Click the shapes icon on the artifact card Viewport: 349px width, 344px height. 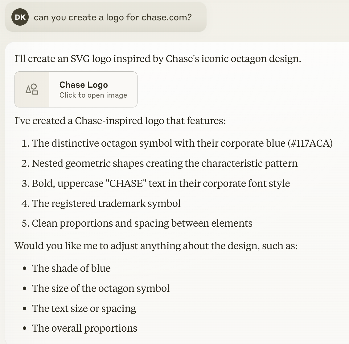pyautogui.click(x=32, y=89)
